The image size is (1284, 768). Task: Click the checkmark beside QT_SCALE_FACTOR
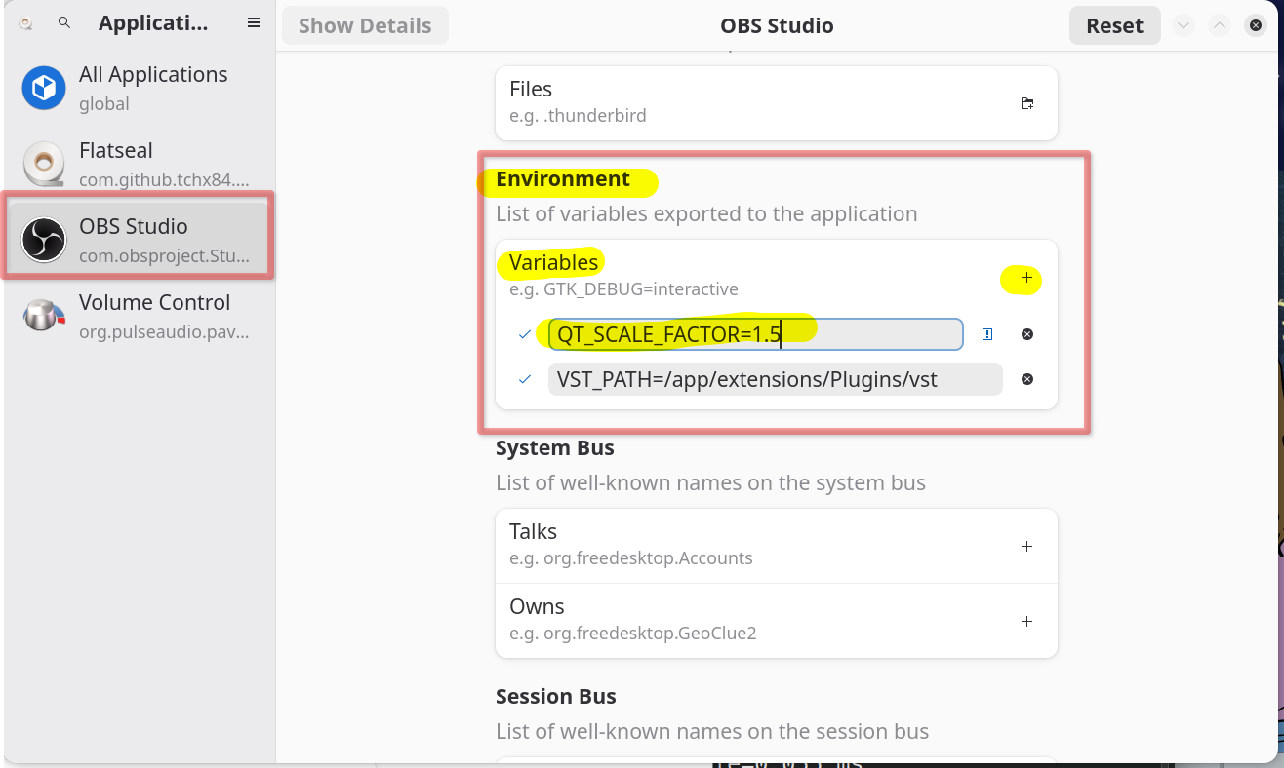click(525, 335)
